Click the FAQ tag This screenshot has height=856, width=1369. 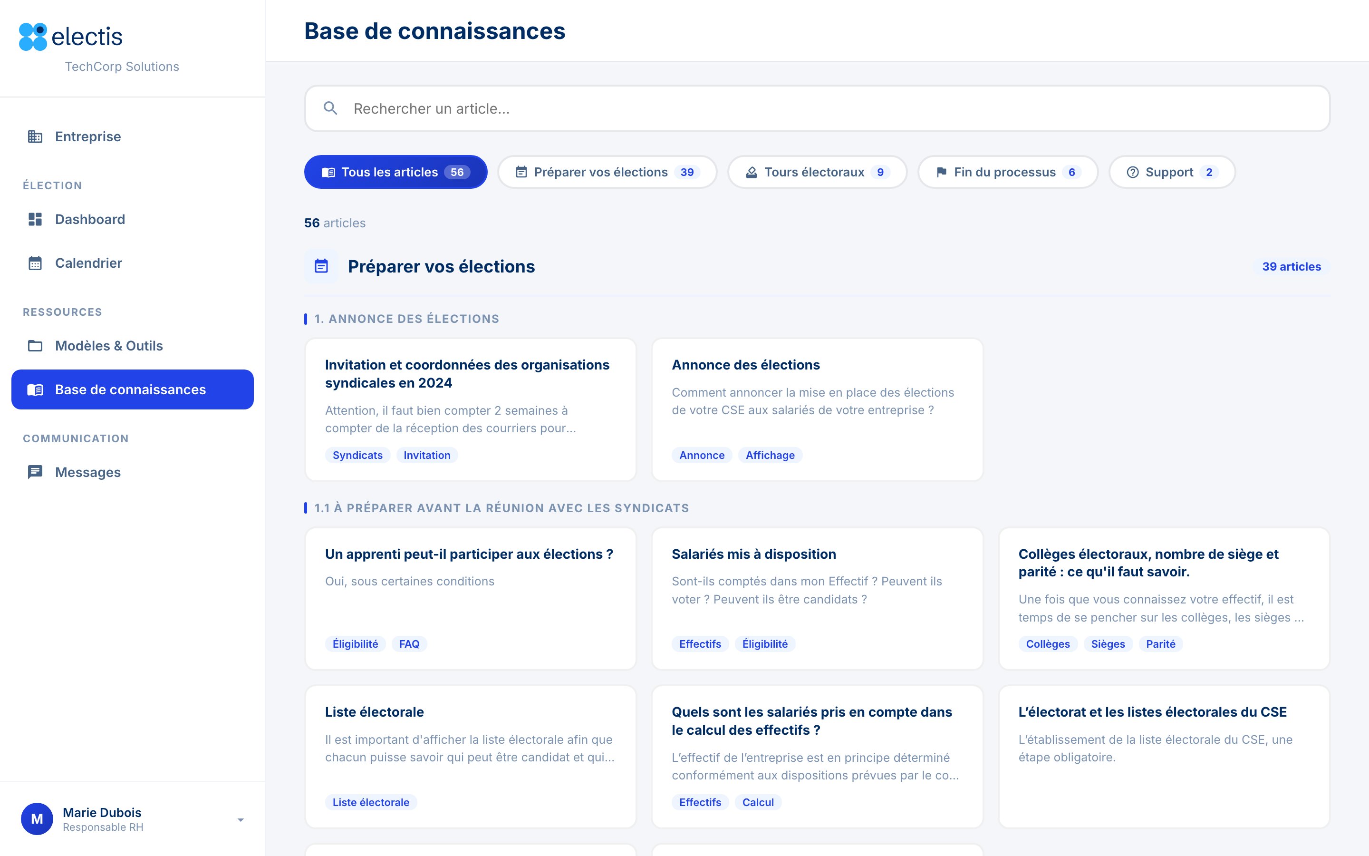click(x=409, y=644)
